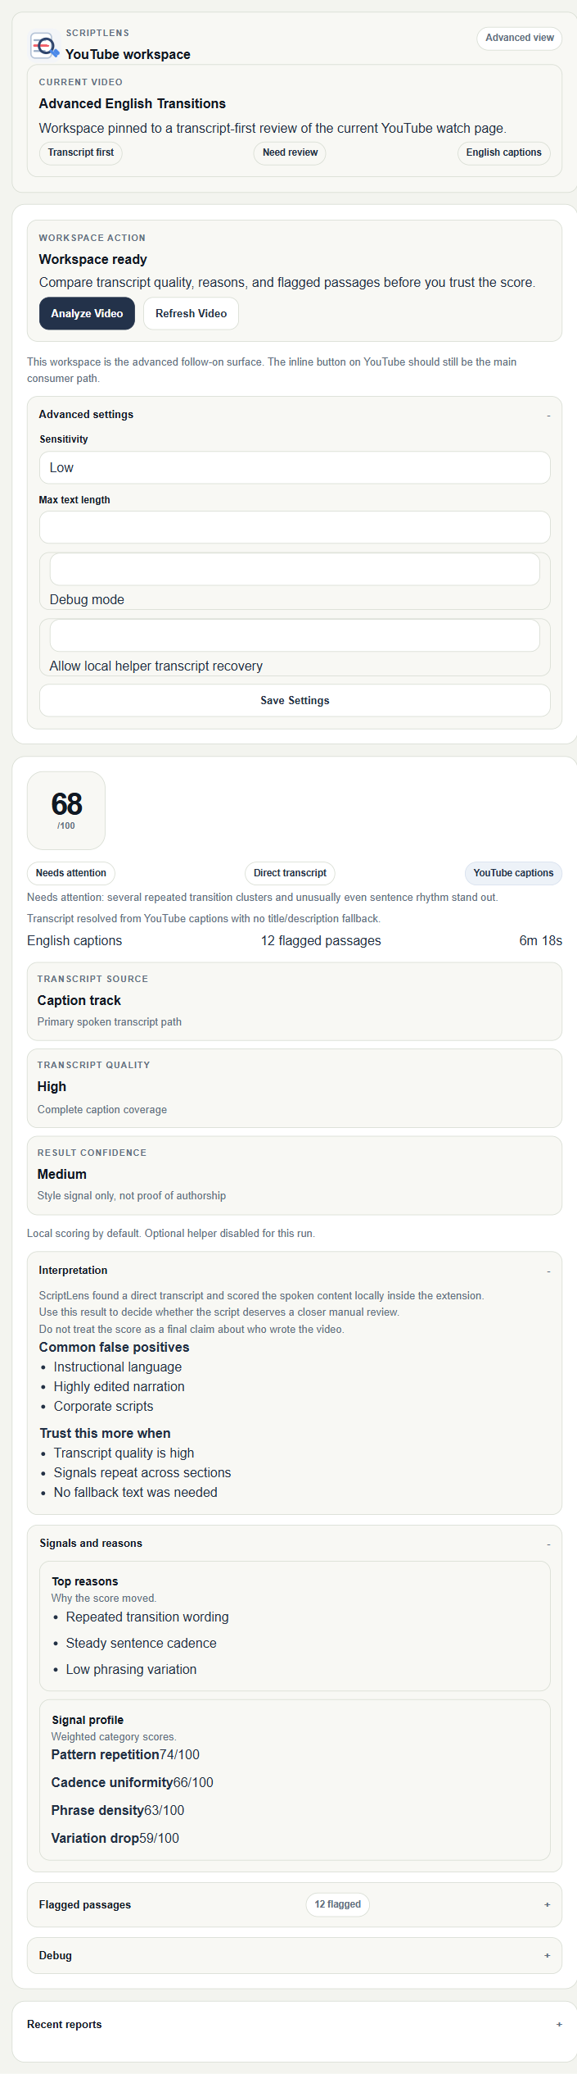The height and width of the screenshot is (2074, 577).
Task: Click the Max text length input field
Action: click(295, 527)
